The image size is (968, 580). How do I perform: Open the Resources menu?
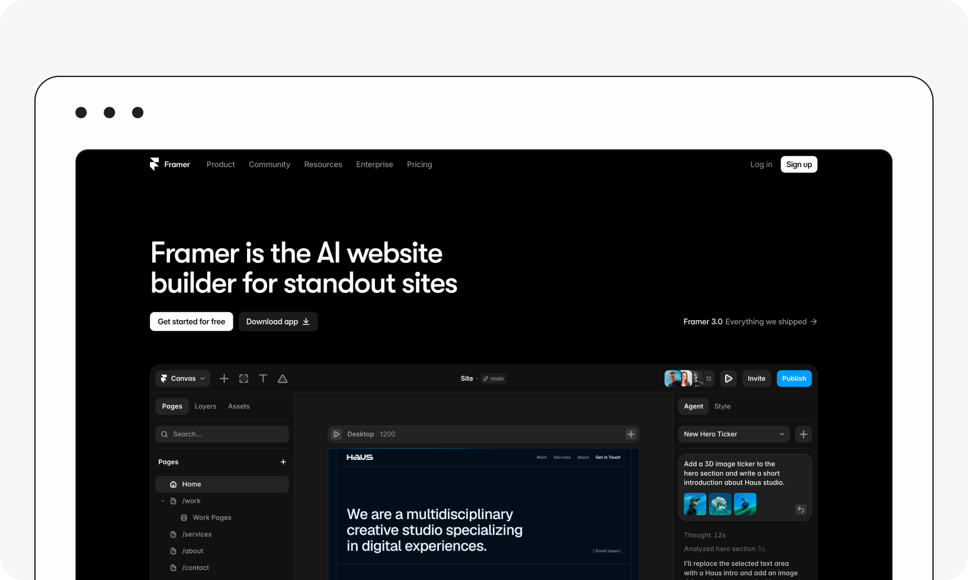point(323,165)
